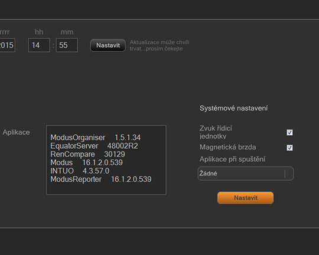
Task: Click the Systémové nastavení heading
Action: click(x=233, y=108)
